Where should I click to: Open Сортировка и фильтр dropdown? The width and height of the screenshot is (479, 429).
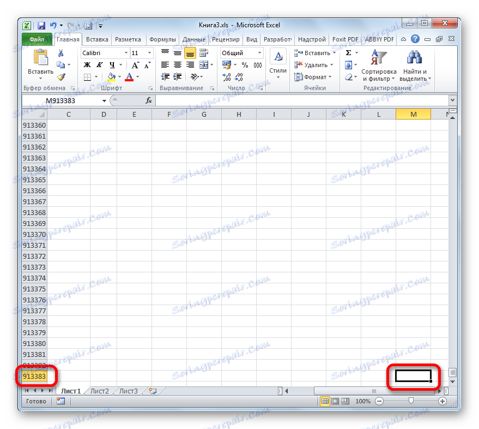point(379,66)
